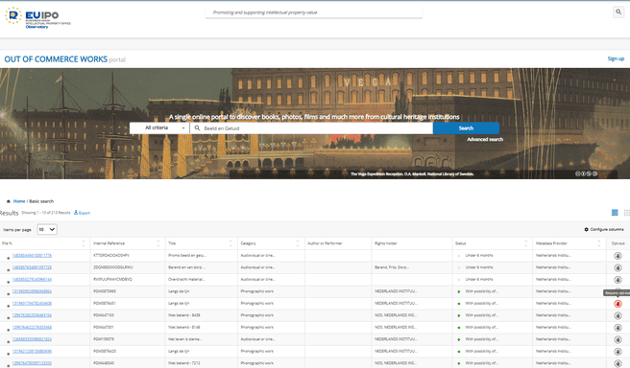Viewport: 630px width, 368px height.
Task: Request opt-out for Niet bekend - 8438 row
Action: tap(618, 316)
